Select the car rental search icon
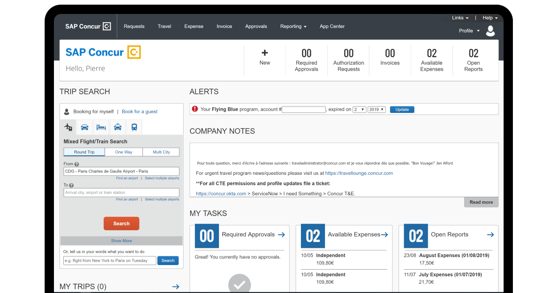 point(84,127)
